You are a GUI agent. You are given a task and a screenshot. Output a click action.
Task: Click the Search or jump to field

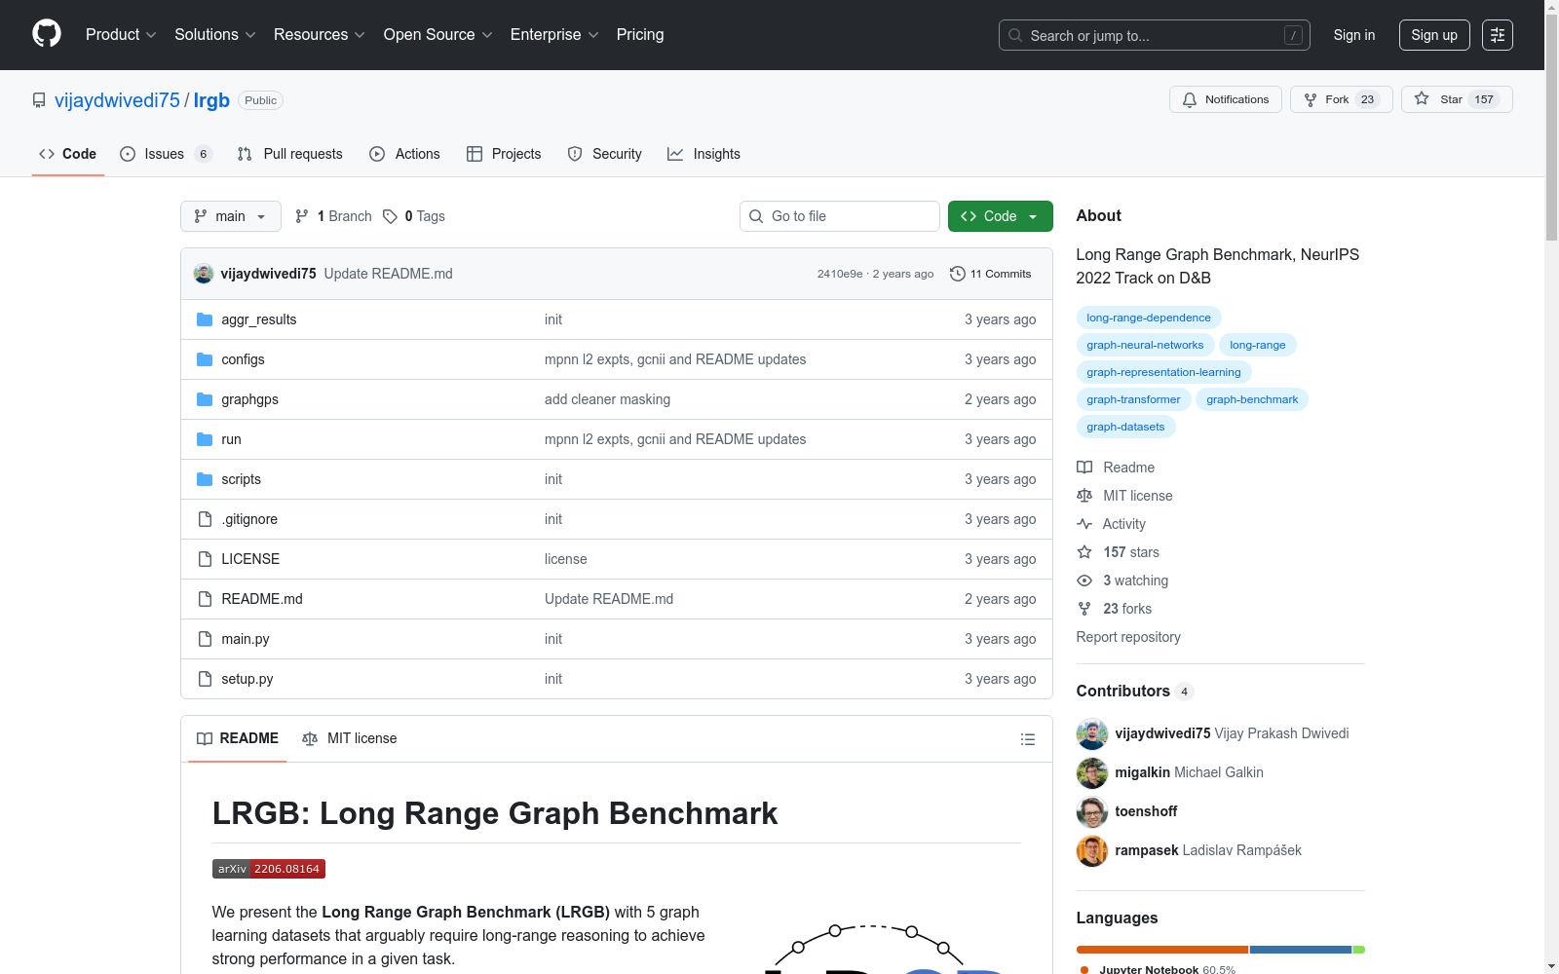tap(1155, 35)
